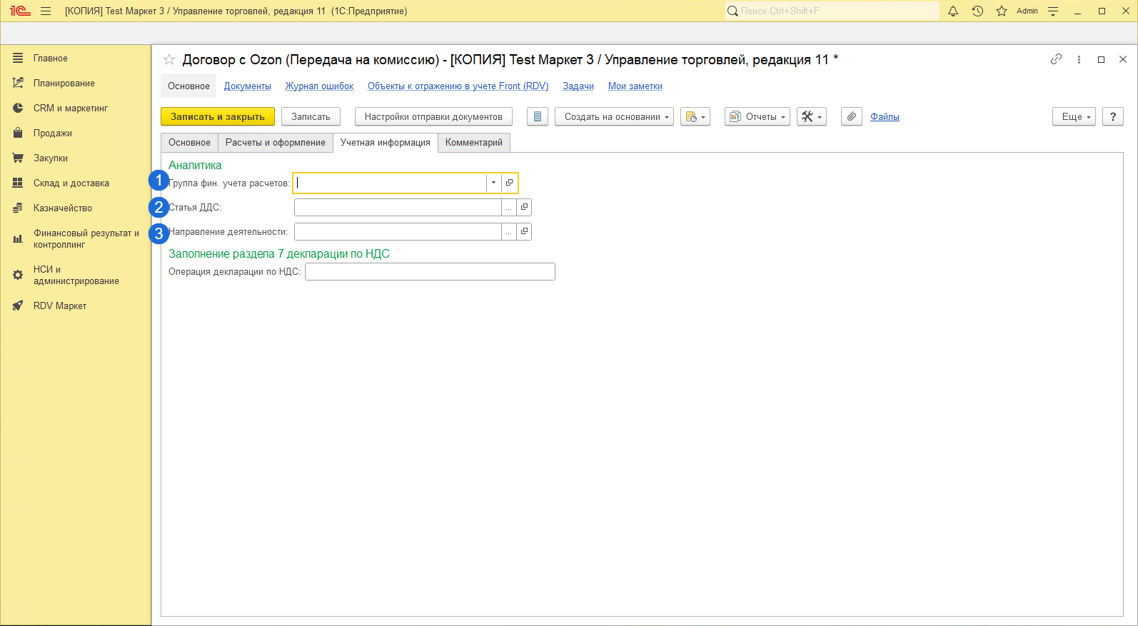Viewport: 1138px width, 626px height.
Task: Switch to the inner Основное tab
Action: 189,143
